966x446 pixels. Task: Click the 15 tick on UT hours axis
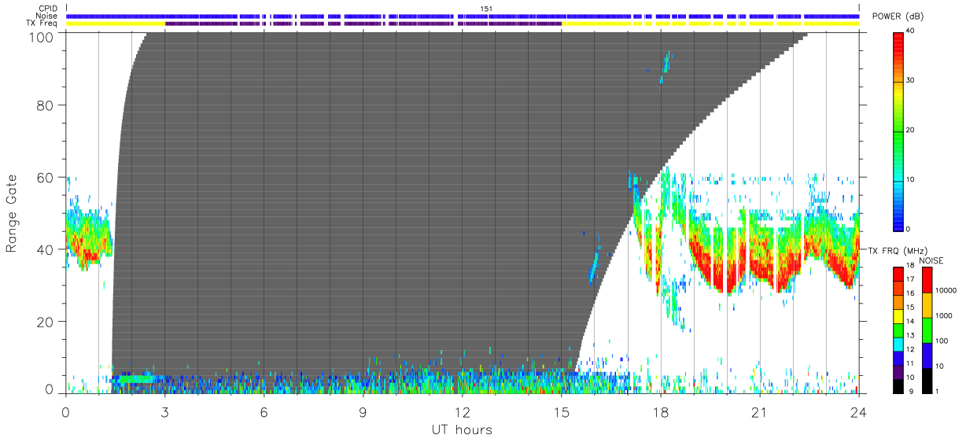tap(561, 411)
